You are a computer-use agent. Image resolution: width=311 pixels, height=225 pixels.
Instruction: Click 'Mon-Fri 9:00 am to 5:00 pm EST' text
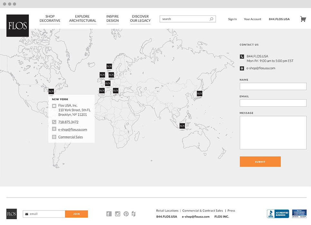(x=270, y=61)
